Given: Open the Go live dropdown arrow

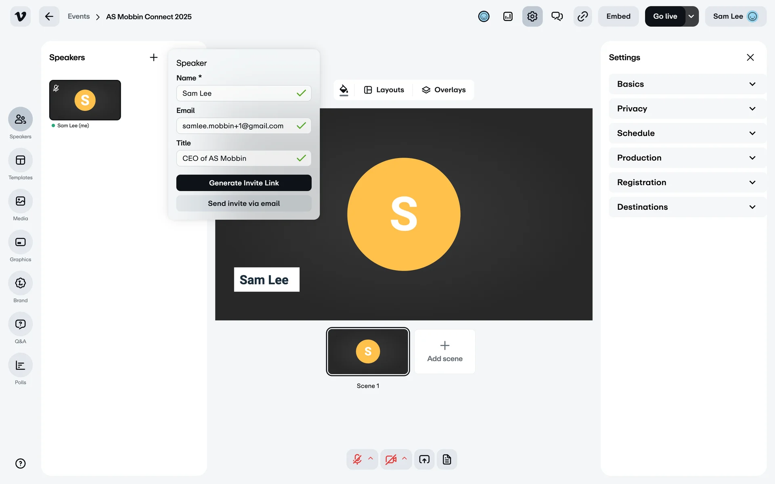Looking at the screenshot, I should click(691, 17).
